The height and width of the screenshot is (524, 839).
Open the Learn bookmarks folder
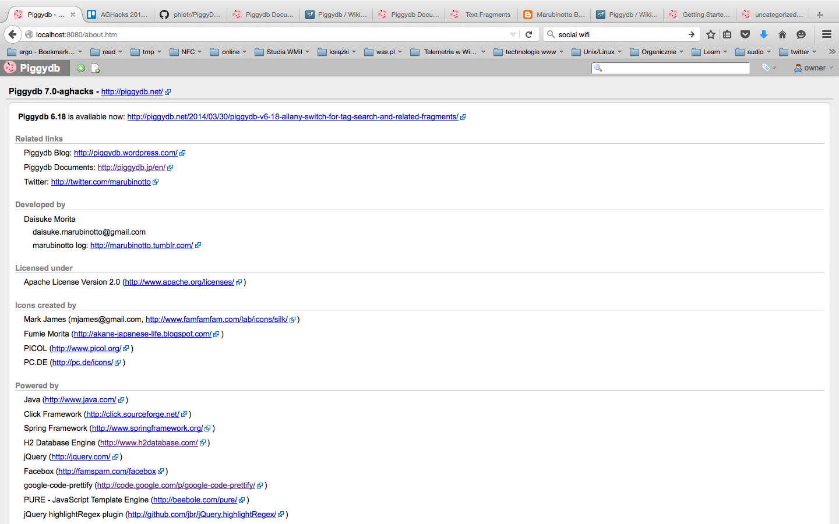point(710,52)
